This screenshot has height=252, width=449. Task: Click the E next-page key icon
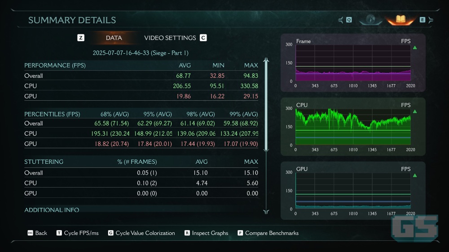coord(423,20)
